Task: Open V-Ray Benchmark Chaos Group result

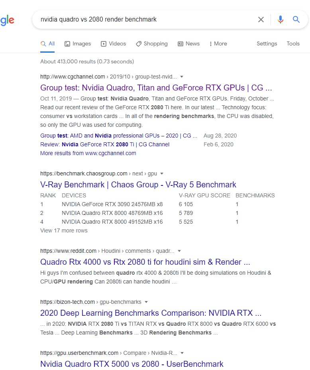Action: point(138,185)
